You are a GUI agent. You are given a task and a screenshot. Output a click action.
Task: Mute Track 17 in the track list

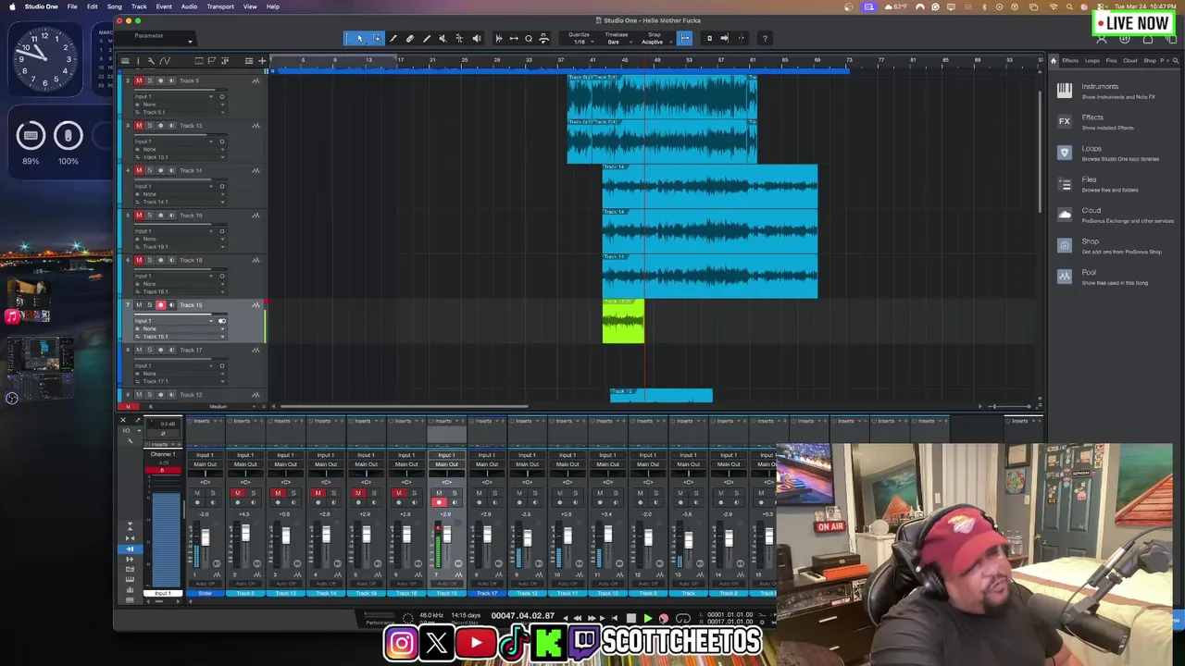pyautogui.click(x=140, y=350)
